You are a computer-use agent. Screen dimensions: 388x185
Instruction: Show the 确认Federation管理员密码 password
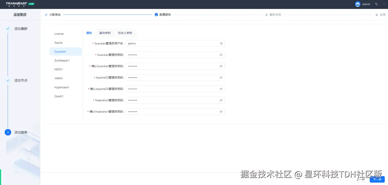pyautogui.click(x=221, y=112)
